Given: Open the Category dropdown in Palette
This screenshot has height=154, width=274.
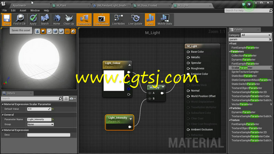Looking at the screenshot, I should 256,35.
